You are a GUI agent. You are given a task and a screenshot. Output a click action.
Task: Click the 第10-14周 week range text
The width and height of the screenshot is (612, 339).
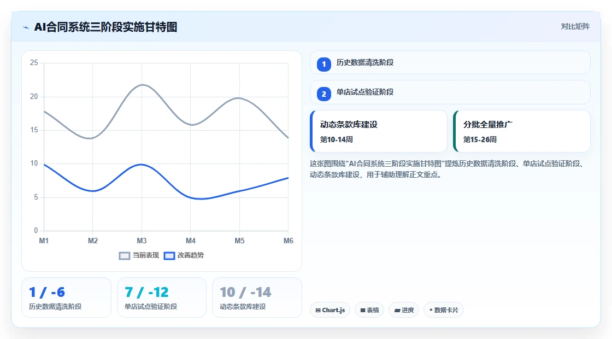[336, 139]
